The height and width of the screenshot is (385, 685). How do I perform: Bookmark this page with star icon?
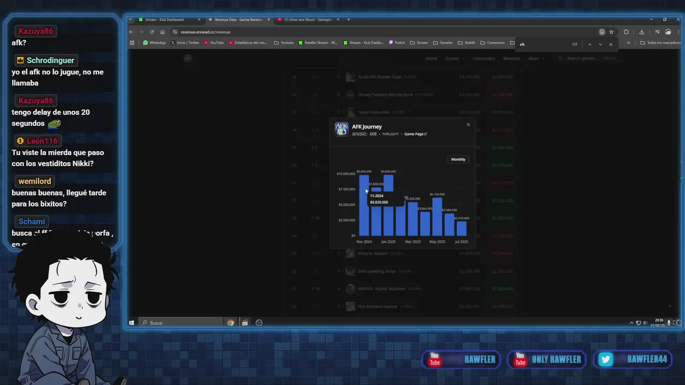(x=611, y=32)
